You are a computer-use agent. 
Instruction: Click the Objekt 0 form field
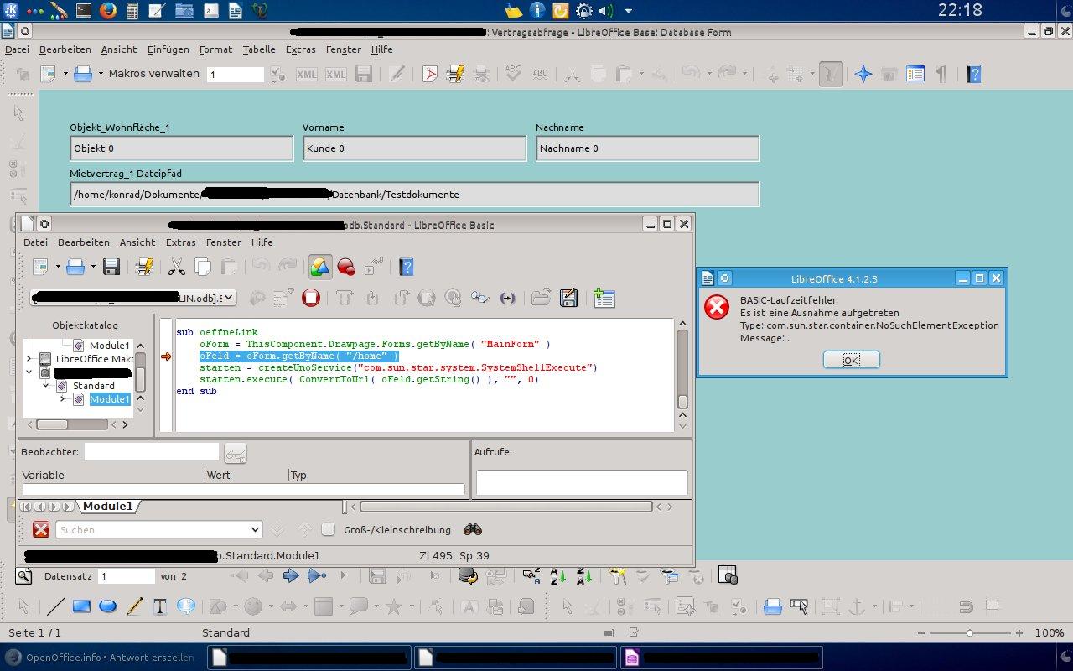(181, 148)
